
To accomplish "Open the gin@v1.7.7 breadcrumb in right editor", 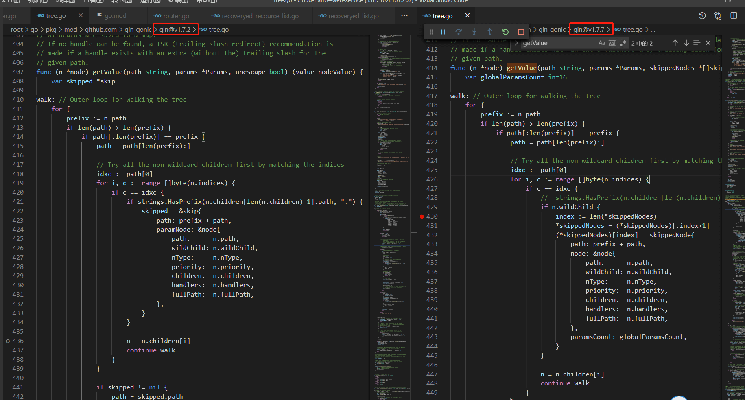I will (589, 30).
